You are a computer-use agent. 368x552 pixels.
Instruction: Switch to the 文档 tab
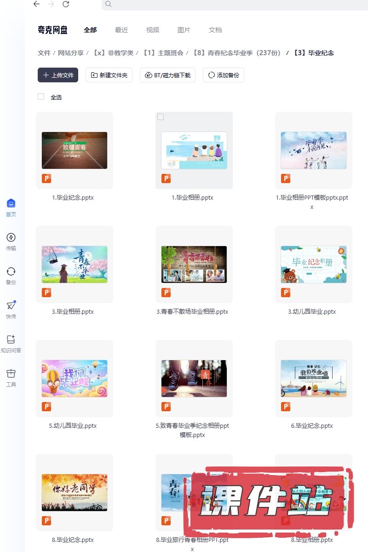[215, 30]
